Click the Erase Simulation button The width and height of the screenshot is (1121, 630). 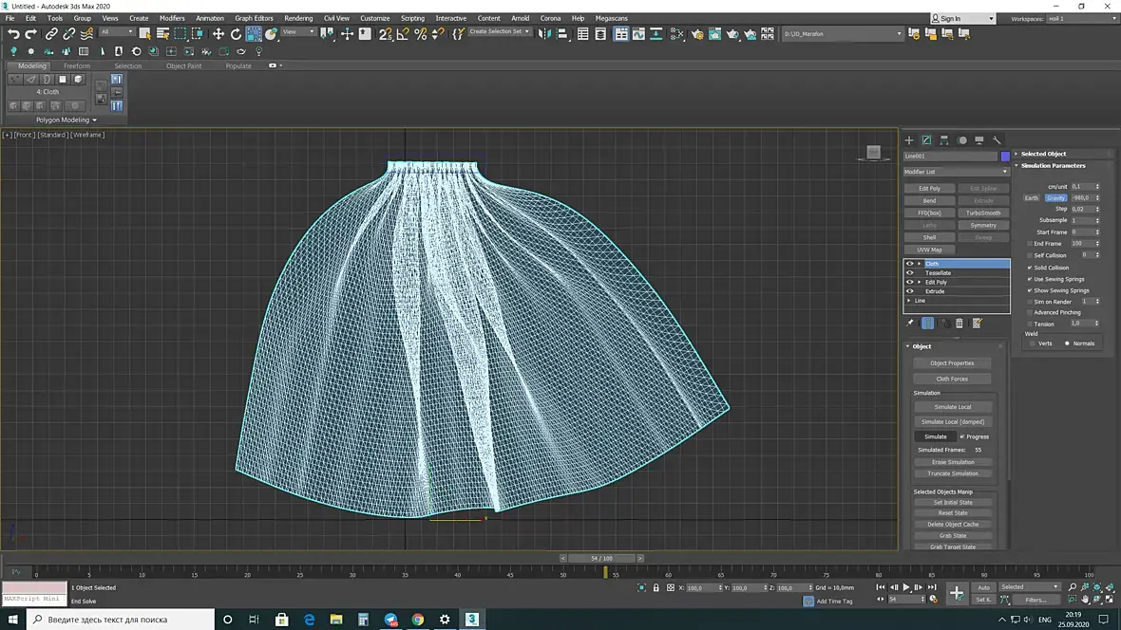(x=952, y=462)
